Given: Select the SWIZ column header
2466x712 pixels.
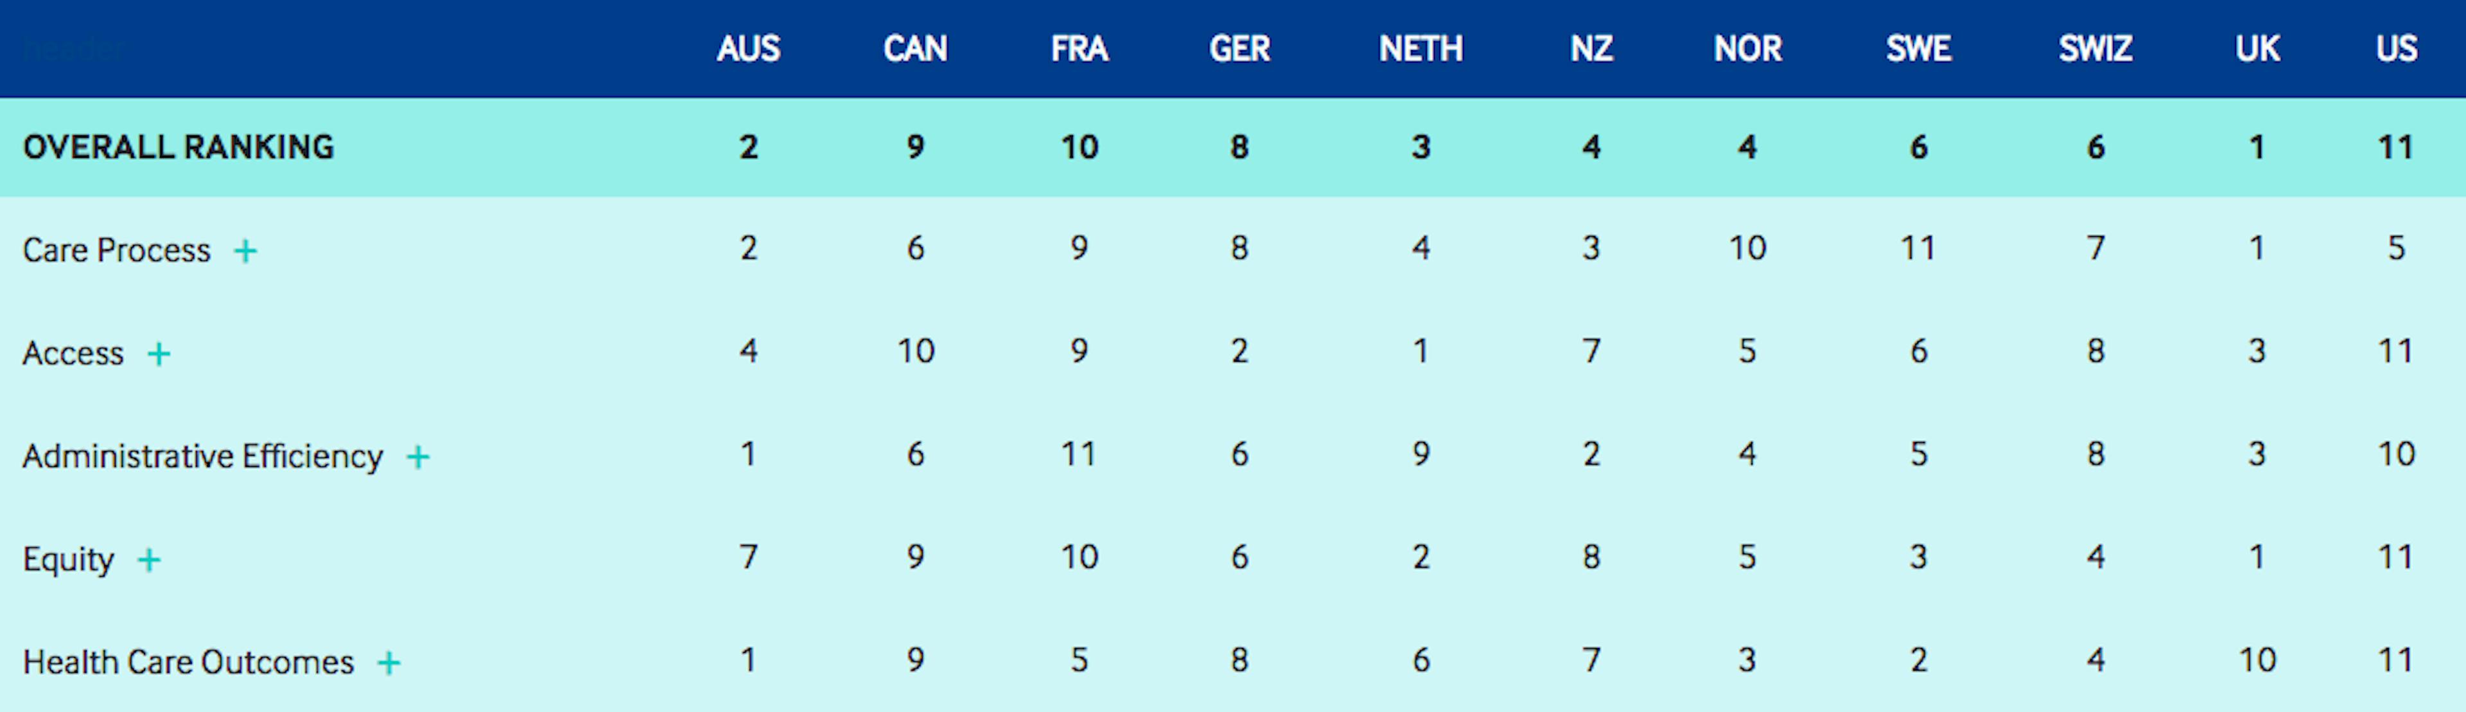Looking at the screenshot, I should click(2095, 49).
